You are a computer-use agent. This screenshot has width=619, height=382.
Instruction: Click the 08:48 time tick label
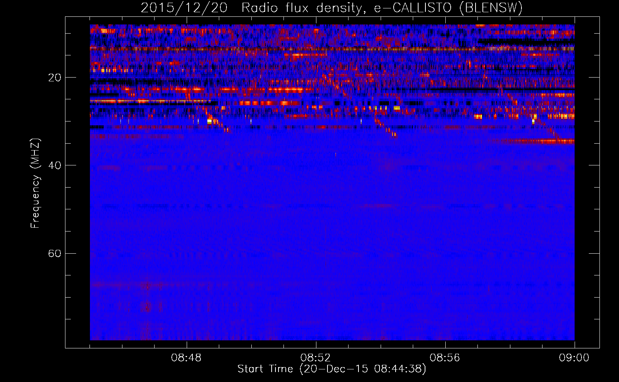pos(186,358)
